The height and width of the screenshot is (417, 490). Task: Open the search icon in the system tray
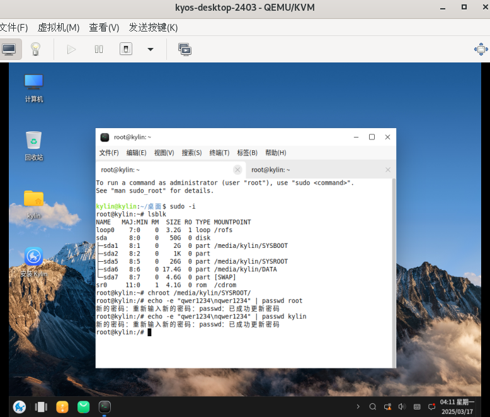coord(372,407)
